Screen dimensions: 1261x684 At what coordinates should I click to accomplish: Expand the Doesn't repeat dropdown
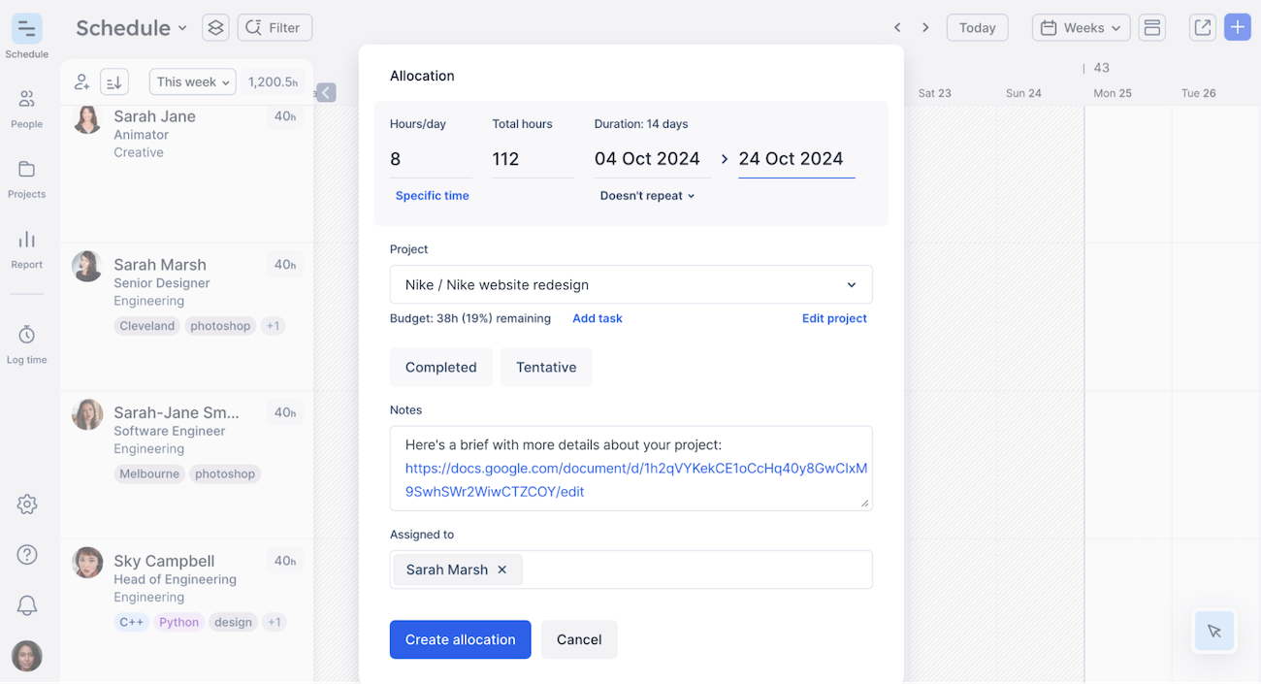(x=647, y=196)
